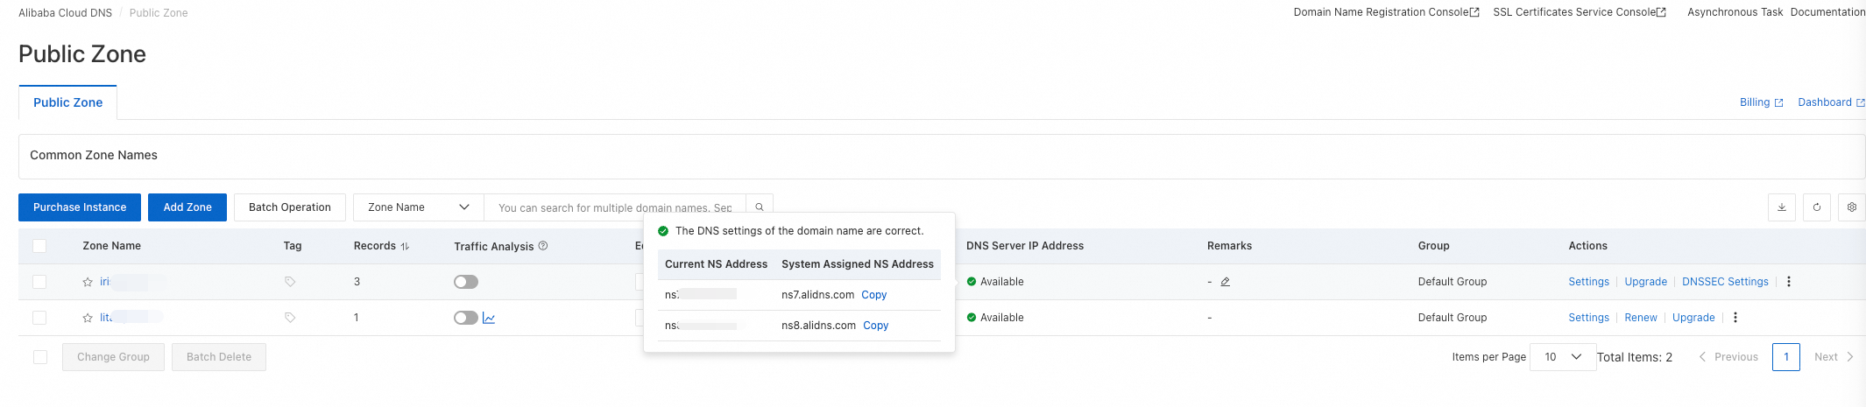
Task: Select all zones with header checkbox
Action: click(39, 246)
